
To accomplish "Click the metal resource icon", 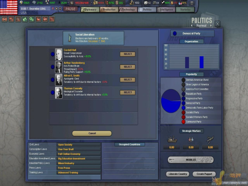I will click(x=34, y=2).
